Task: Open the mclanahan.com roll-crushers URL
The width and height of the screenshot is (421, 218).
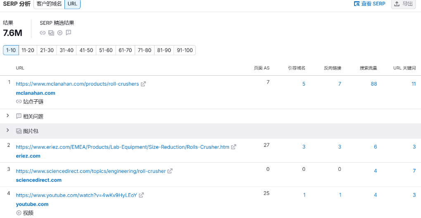Action: coord(77,84)
